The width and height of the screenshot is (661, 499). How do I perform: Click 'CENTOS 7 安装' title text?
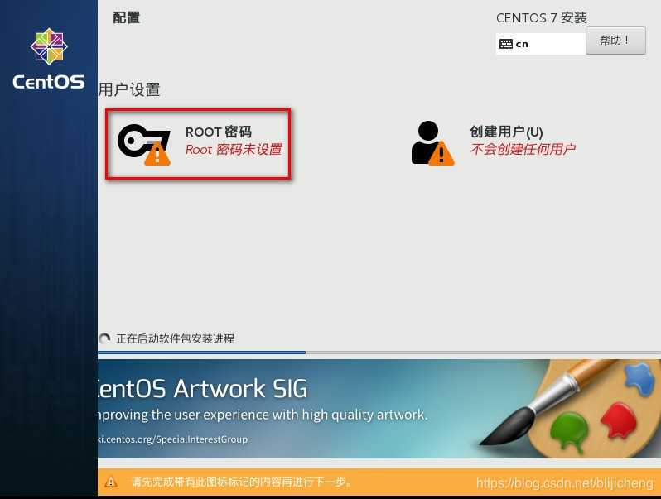pyautogui.click(x=541, y=18)
